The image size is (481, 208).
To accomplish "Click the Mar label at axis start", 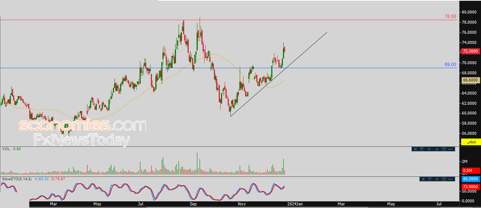I will tap(53, 204).
